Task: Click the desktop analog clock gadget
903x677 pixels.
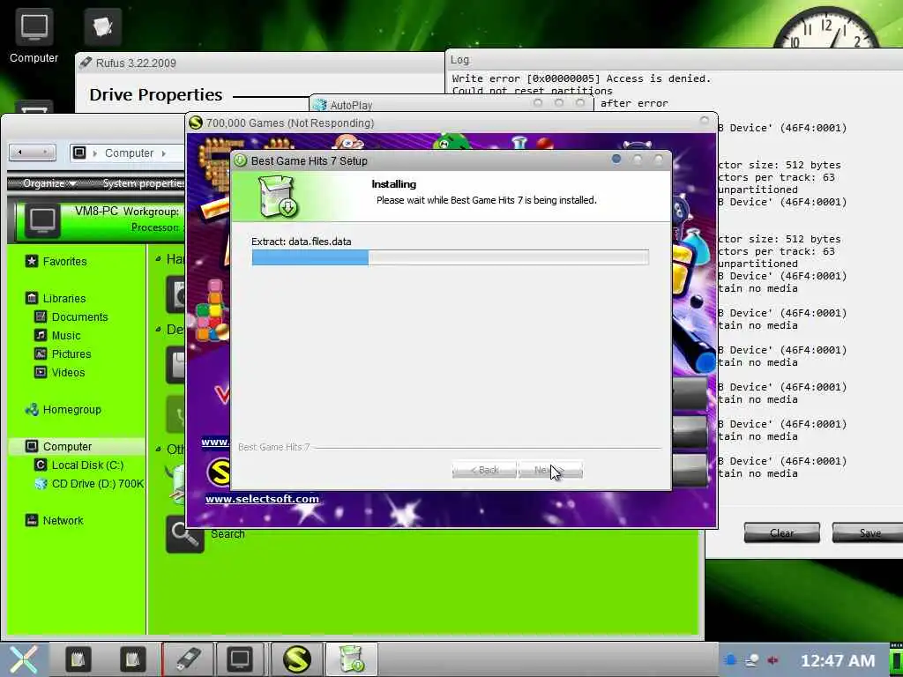Action: [x=826, y=29]
